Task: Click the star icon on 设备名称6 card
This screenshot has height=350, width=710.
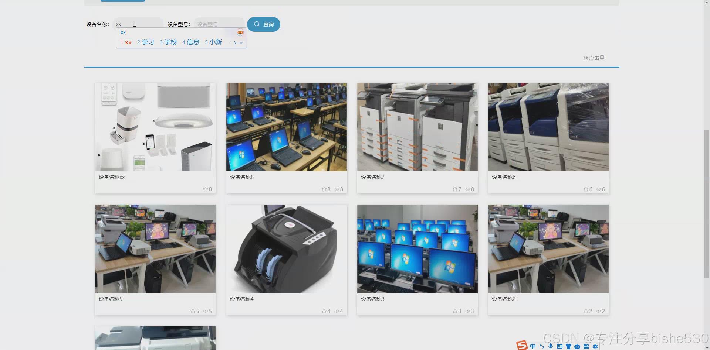Action: [586, 189]
